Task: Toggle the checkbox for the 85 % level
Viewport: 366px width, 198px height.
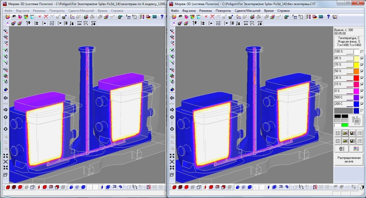Action: tap(362, 58)
